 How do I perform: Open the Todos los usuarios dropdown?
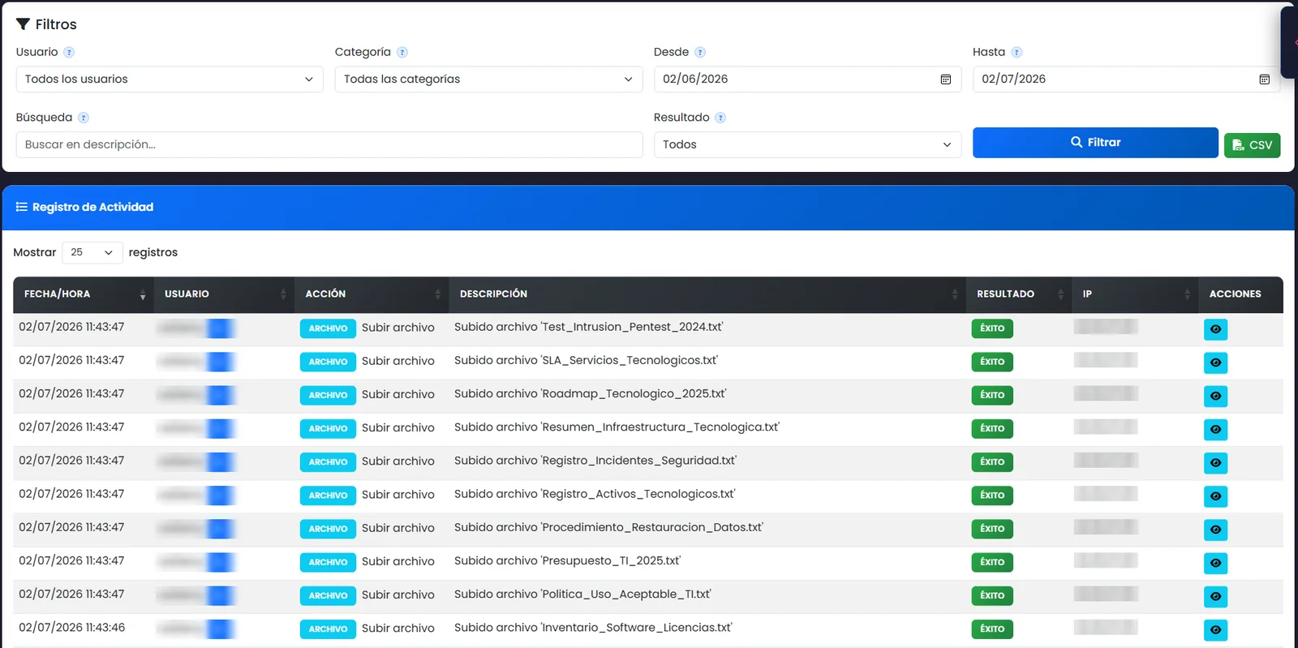click(x=170, y=79)
